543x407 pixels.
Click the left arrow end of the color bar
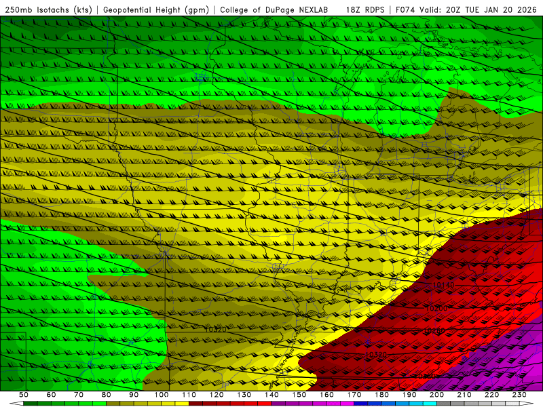point(16,404)
